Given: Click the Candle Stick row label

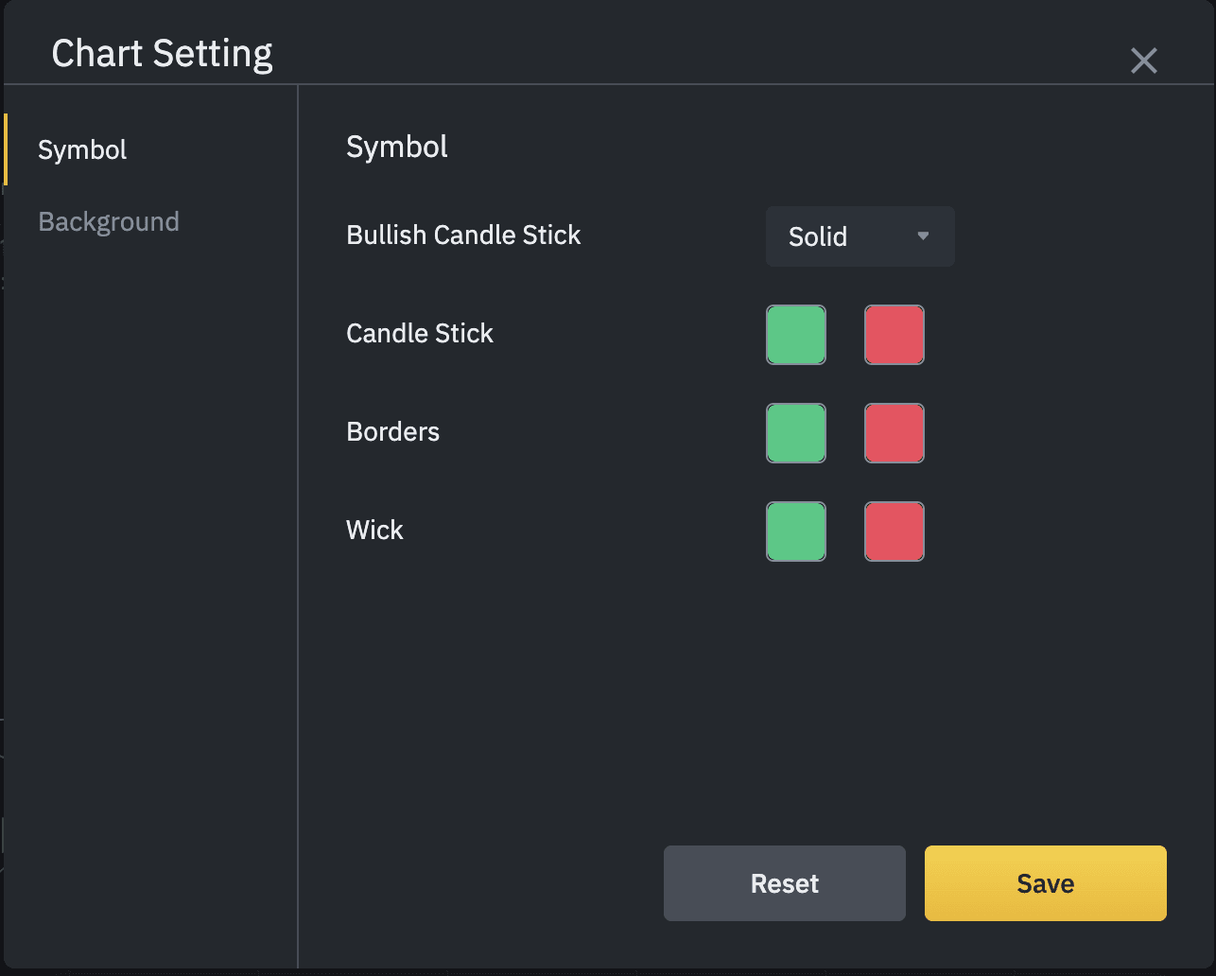Looking at the screenshot, I should 420,334.
